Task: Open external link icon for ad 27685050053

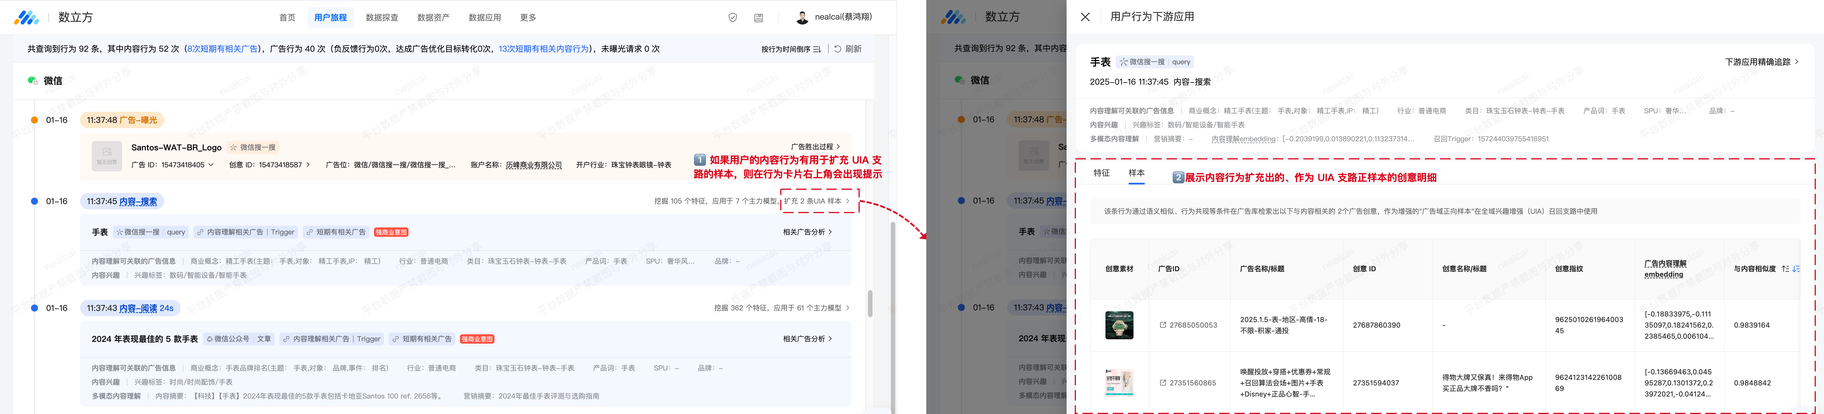Action: (x=1163, y=325)
